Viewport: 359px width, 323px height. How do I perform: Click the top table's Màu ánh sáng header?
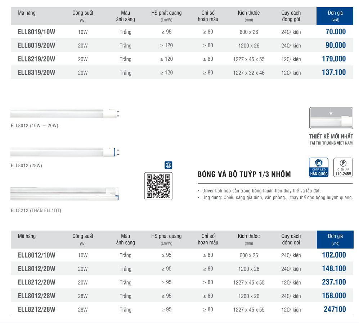pyautogui.click(x=125, y=16)
